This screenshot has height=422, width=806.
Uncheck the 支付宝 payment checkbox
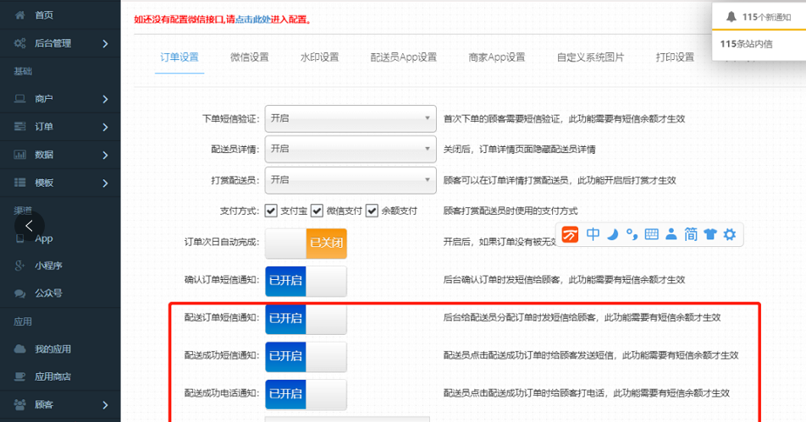click(271, 211)
